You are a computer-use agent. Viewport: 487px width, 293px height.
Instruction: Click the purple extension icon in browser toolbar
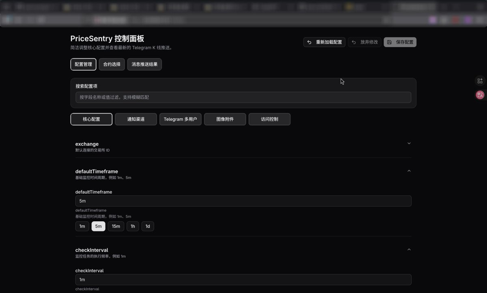pyautogui.click(x=468, y=19)
